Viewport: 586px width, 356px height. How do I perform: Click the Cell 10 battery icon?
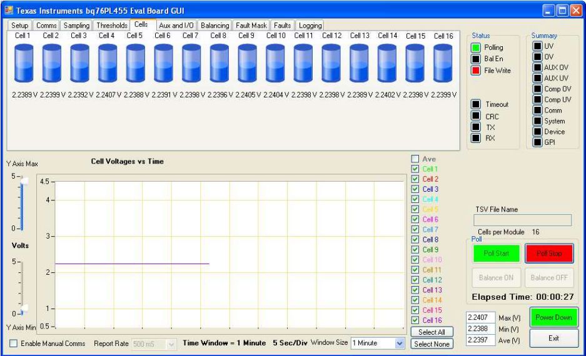(x=275, y=62)
